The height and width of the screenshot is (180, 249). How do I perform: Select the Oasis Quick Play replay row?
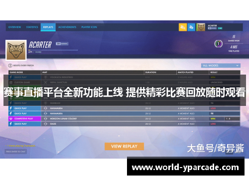(124, 124)
